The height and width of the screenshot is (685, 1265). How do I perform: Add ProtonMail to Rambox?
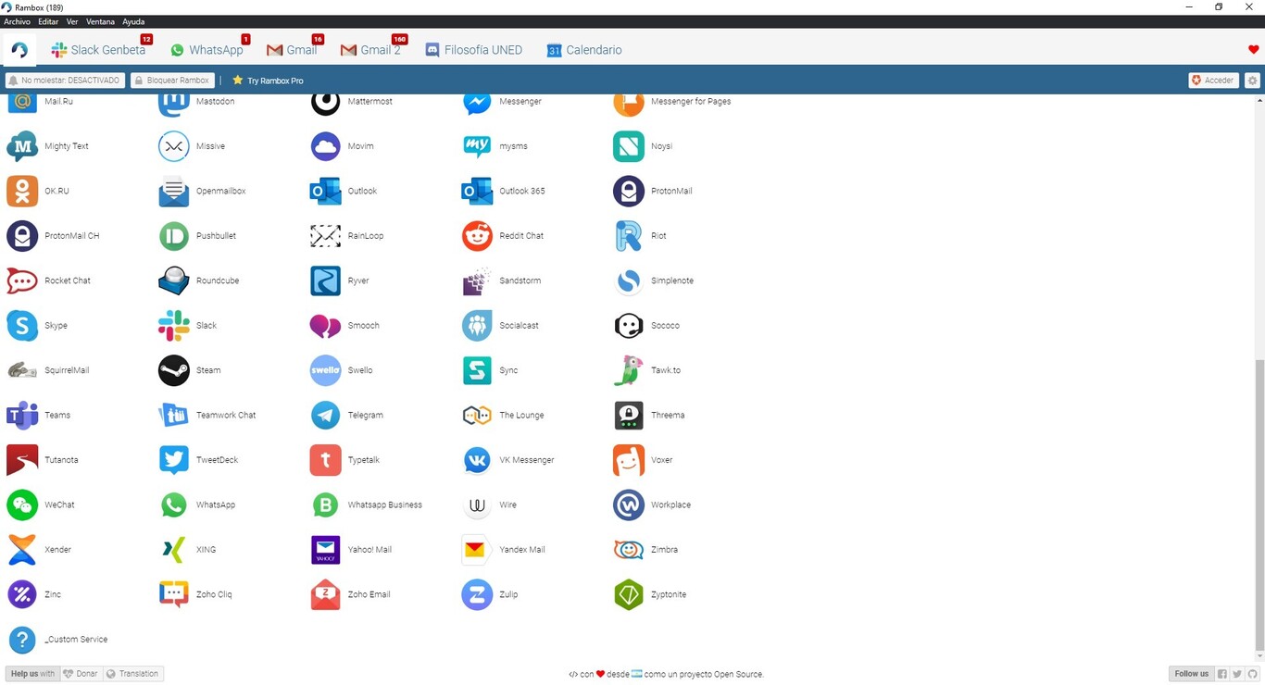[628, 191]
